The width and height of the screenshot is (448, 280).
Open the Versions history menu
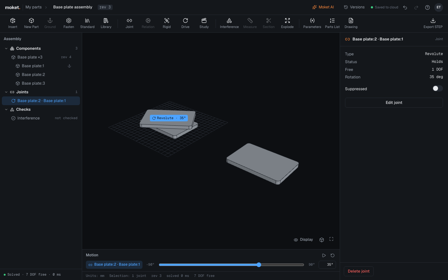pos(354,7)
